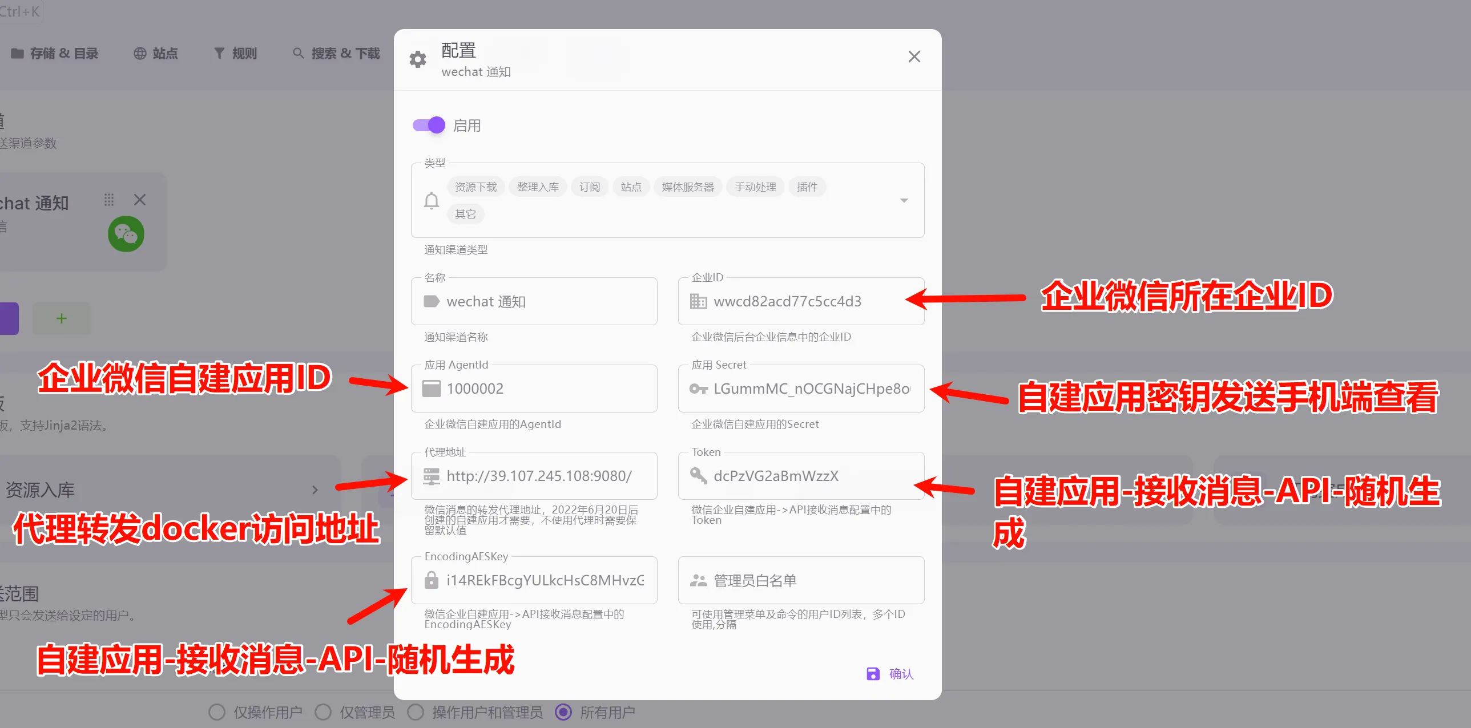Click the green WeChat logo icon

[126, 234]
